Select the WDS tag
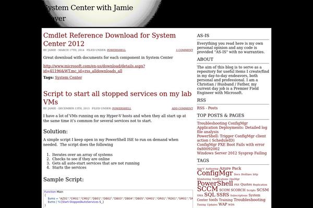 pos(231,204)
